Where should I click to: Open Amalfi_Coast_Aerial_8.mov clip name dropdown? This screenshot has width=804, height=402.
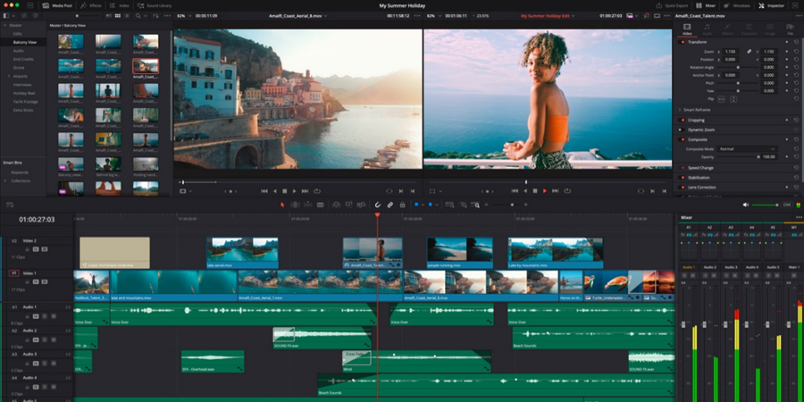[x=297, y=16]
